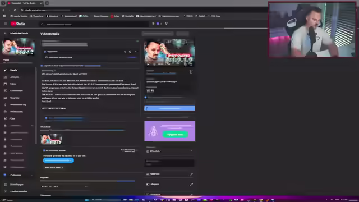Expand the Sichtbarkeit visibility dropdown
This screenshot has height=202, width=359.
click(169, 151)
